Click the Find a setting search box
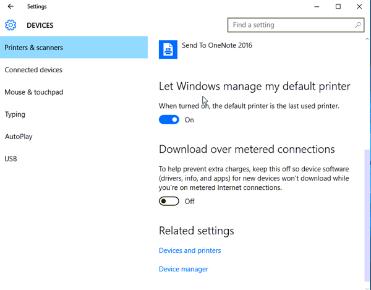Image resolution: width=371 pixels, height=290 pixels. 296,25
